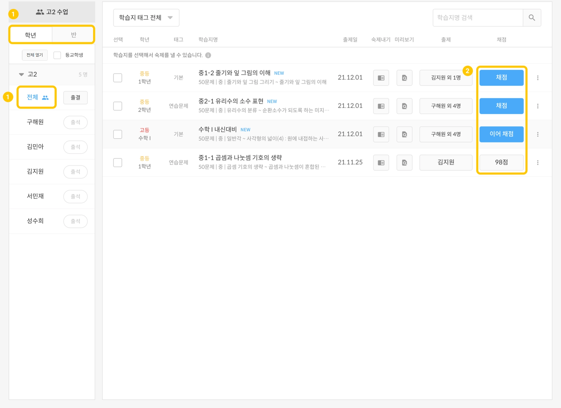Preview the 곱셈과 나눗셈 기호의 생략 worksheet

[404, 163]
